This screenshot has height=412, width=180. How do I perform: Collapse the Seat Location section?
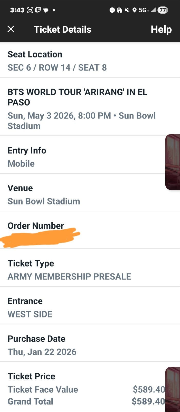point(35,54)
